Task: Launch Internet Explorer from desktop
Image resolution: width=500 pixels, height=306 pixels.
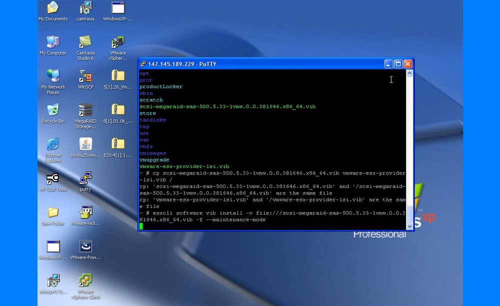Action: click(x=53, y=150)
